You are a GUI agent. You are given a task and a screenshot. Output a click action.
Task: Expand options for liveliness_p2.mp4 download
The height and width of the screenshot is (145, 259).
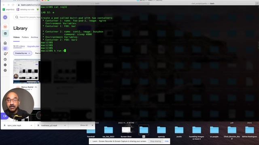click(65, 125)
